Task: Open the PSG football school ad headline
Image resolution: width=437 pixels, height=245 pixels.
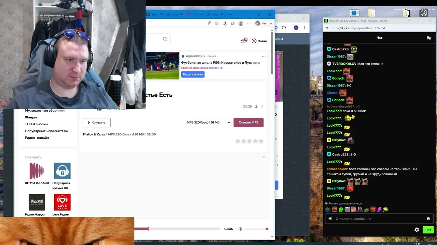Action: 220,63
